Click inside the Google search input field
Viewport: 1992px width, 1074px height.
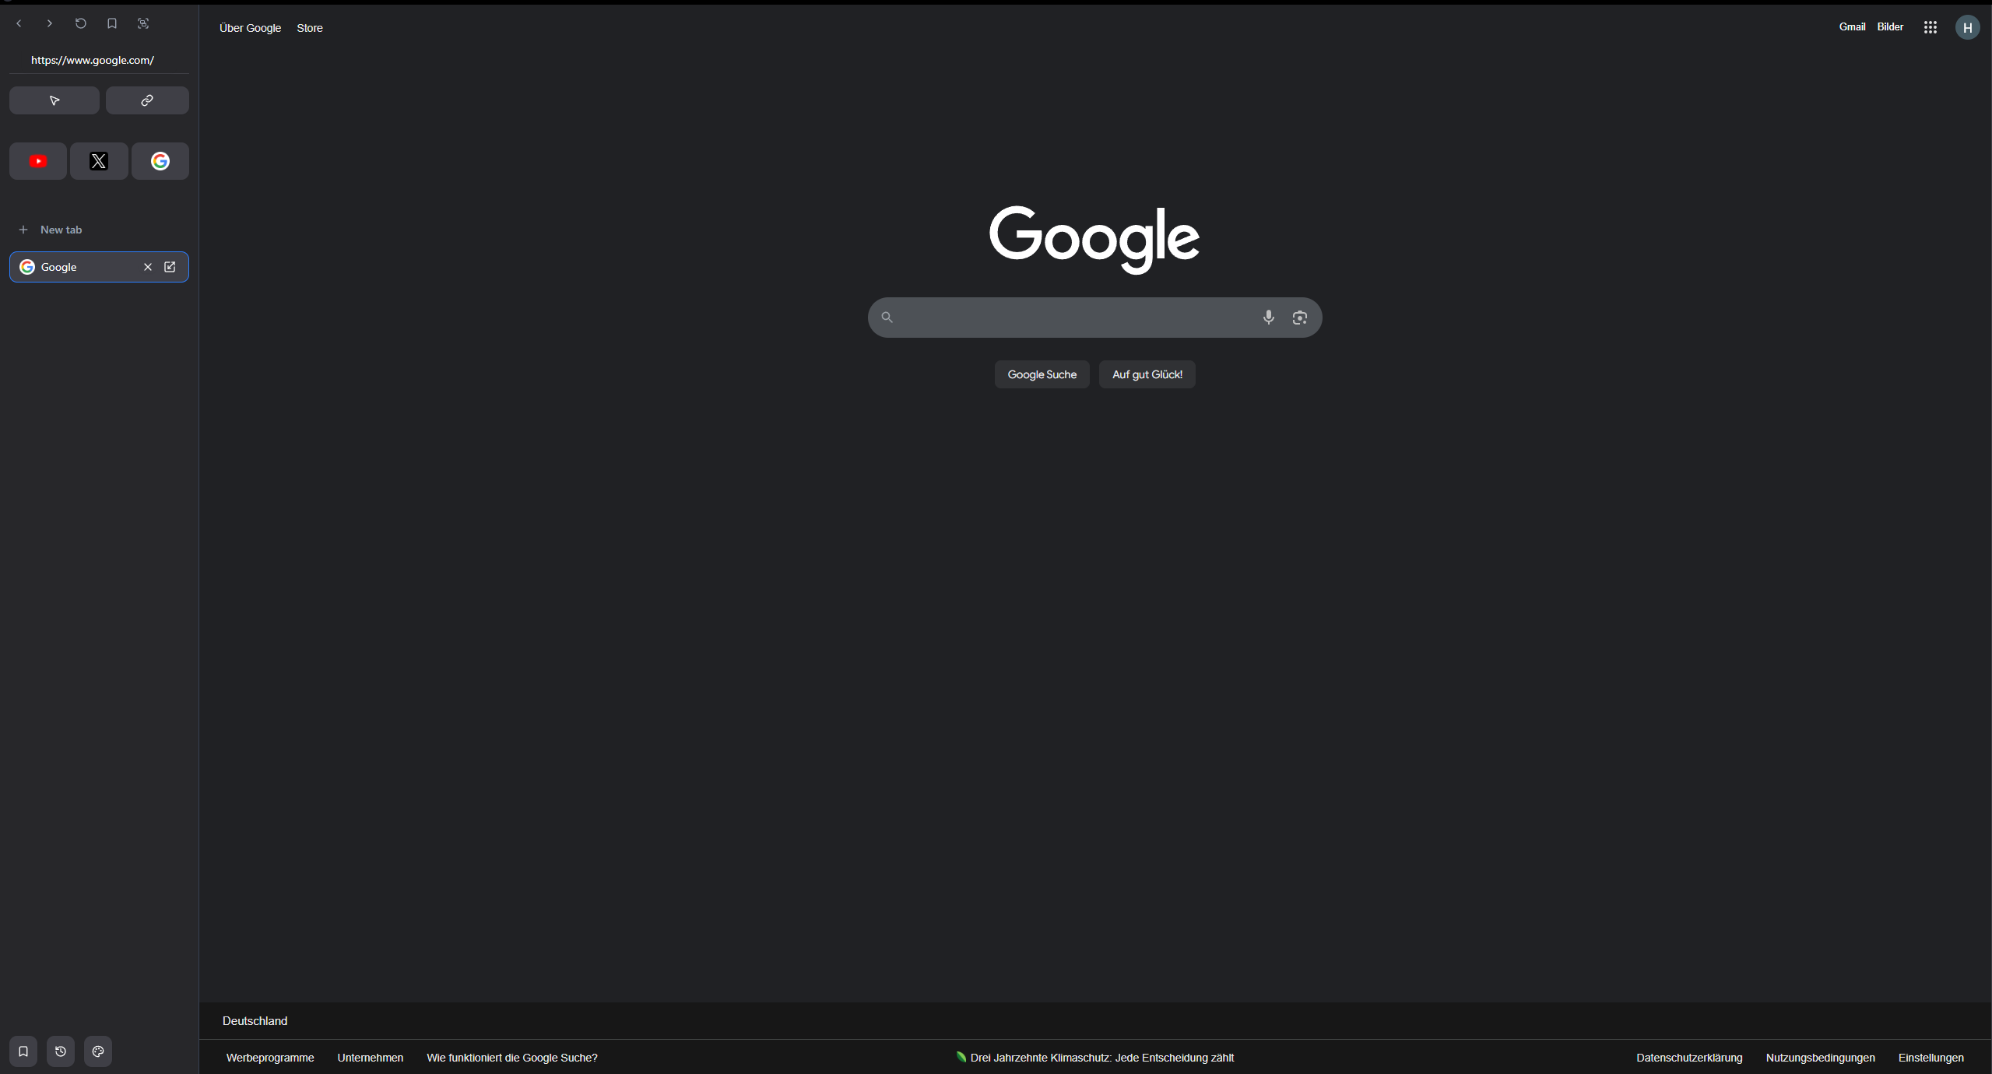click(1074, 317)
